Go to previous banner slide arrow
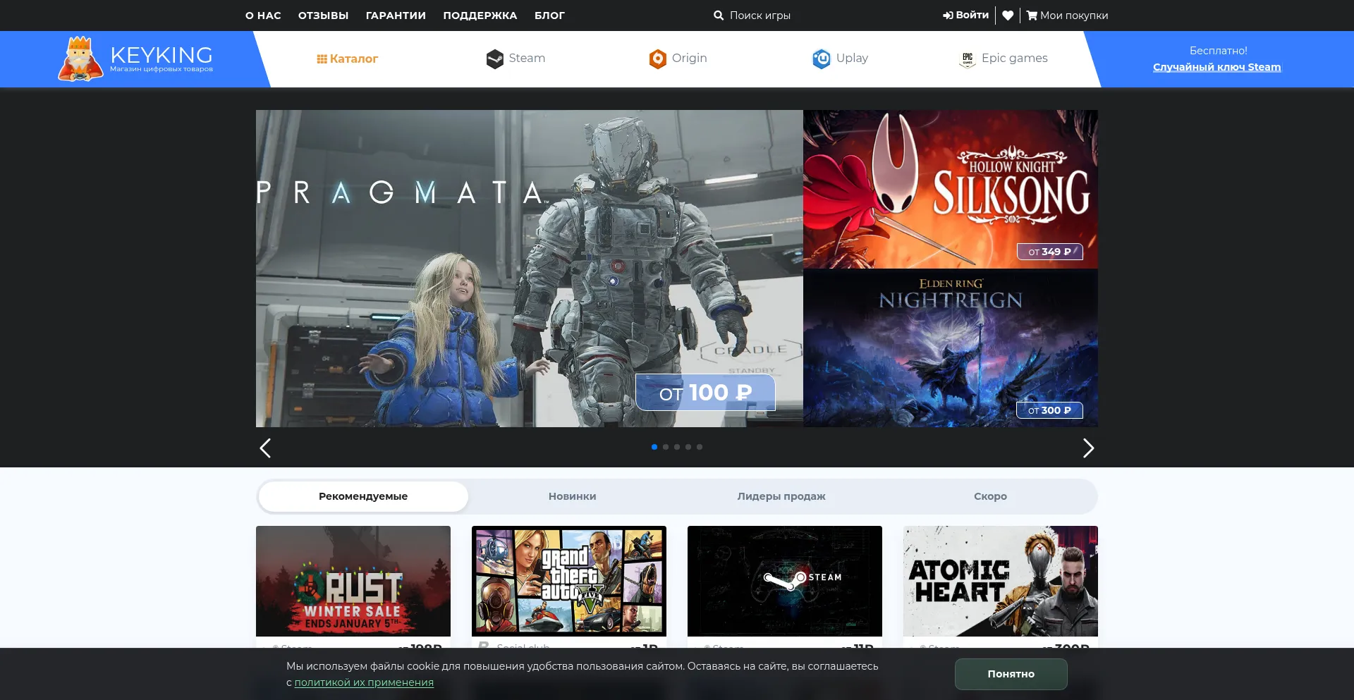This screenshot has height=700, width=1354. pyautogui.click(x=265, y=448)
